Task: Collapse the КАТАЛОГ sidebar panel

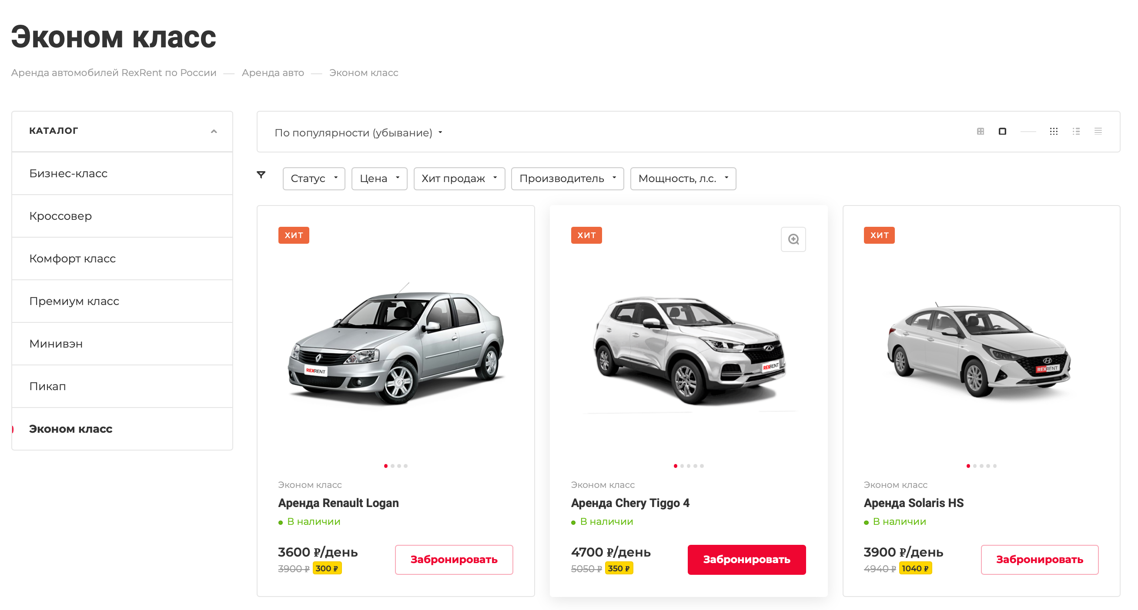Action: [215, 130]
